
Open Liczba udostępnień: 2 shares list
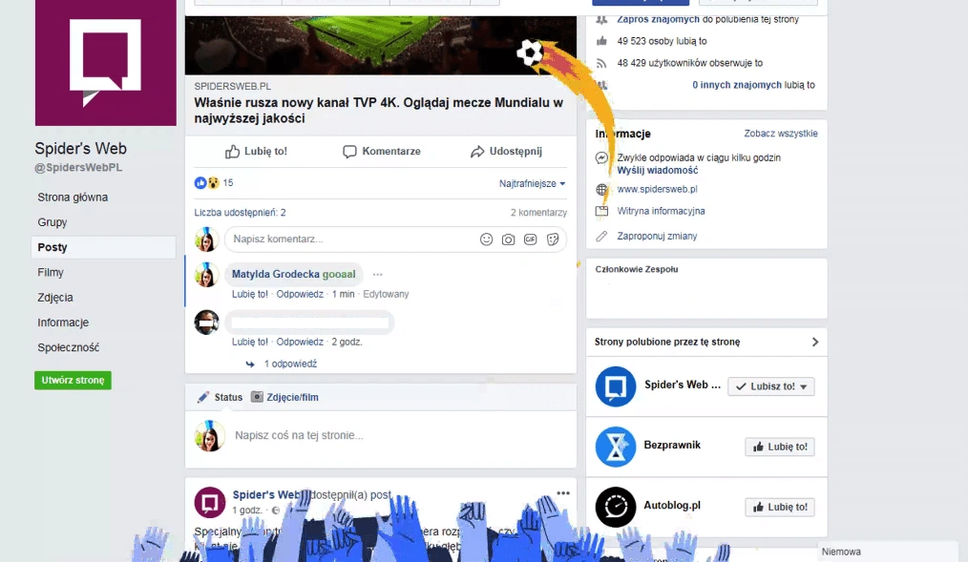(x=241, y=212)
